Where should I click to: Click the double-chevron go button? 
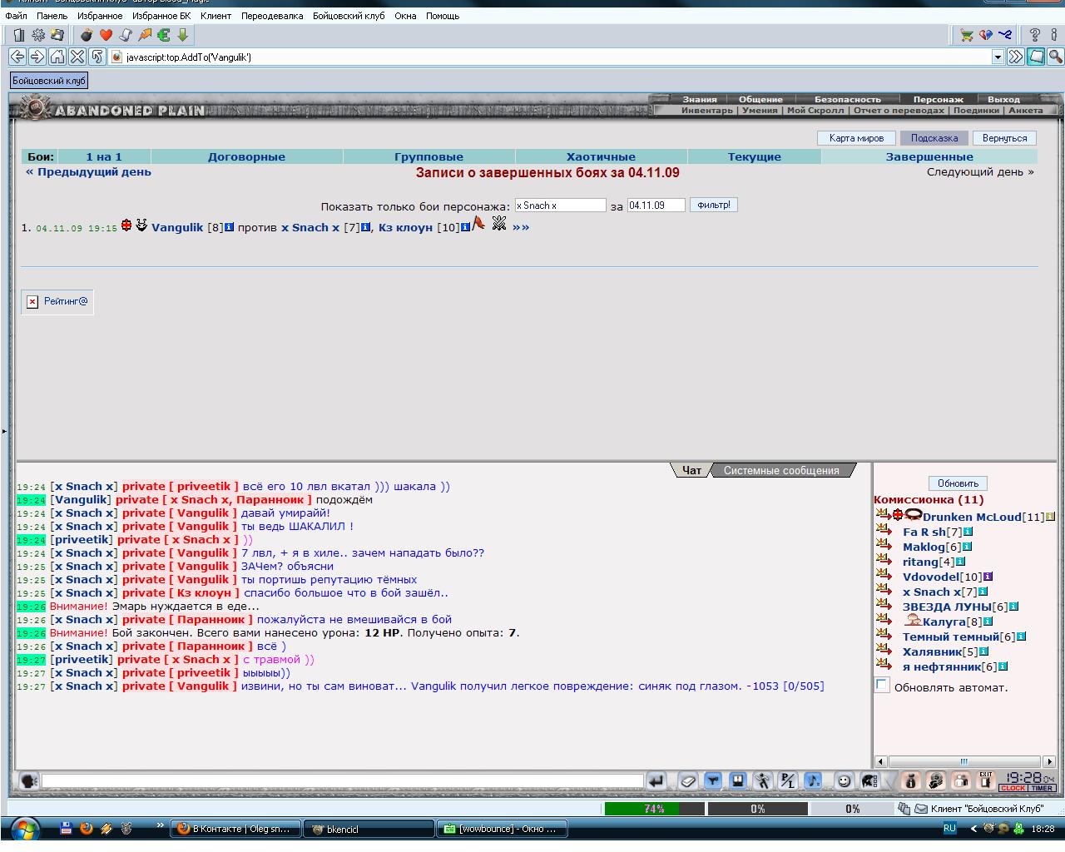point(1015,57)
